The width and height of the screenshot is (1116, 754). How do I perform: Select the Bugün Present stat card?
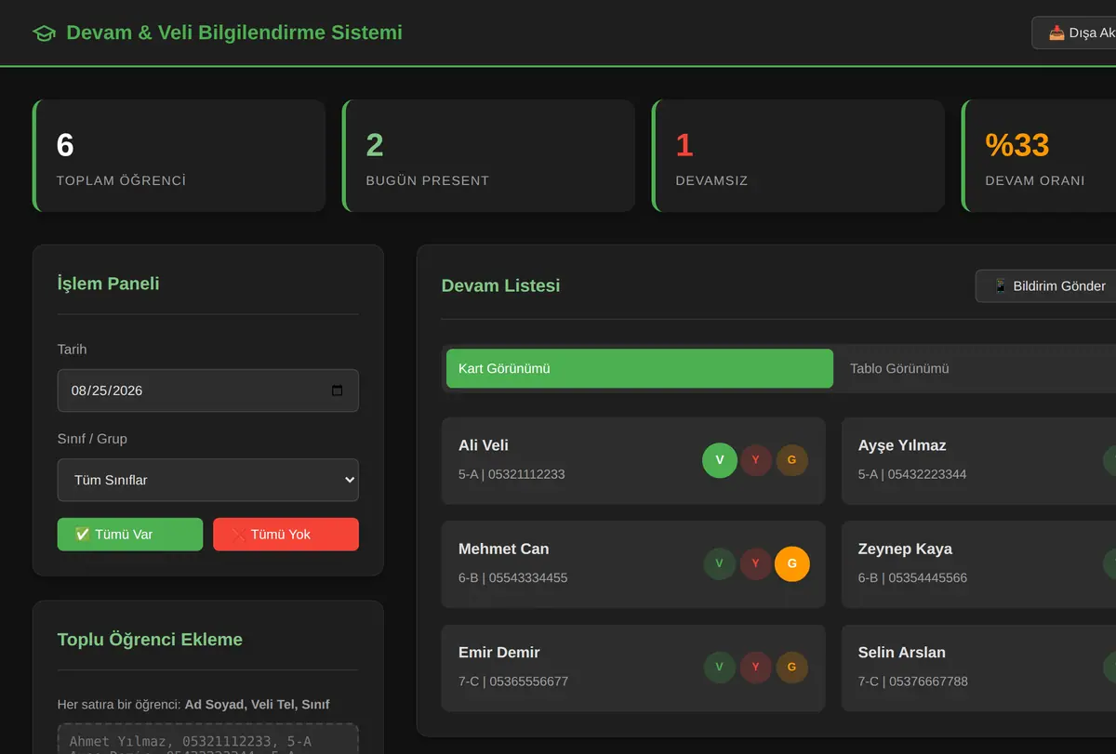click(x=489, y=156)
